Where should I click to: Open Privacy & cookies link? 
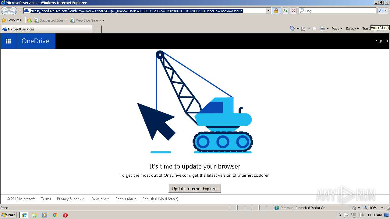pyautogui.click(x=71, y=199)
